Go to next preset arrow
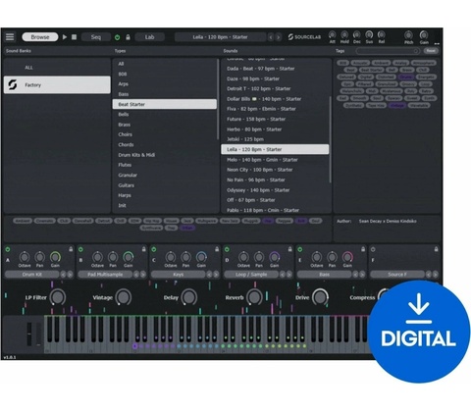The image size is (471, 412). (279, 37)
